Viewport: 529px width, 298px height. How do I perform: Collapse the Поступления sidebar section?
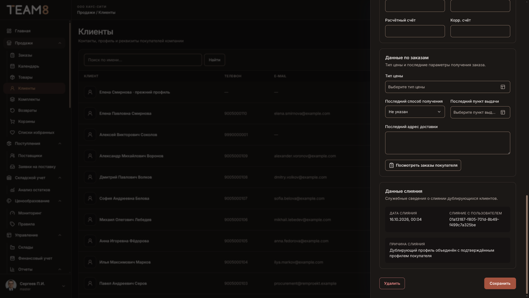60,143
